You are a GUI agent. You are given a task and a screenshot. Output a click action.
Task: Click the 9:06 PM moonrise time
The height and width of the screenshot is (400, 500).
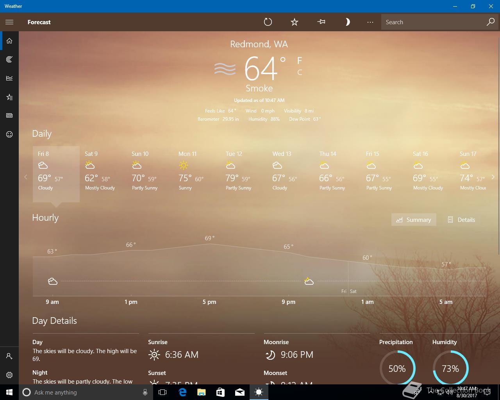click(x=297, y=355)
